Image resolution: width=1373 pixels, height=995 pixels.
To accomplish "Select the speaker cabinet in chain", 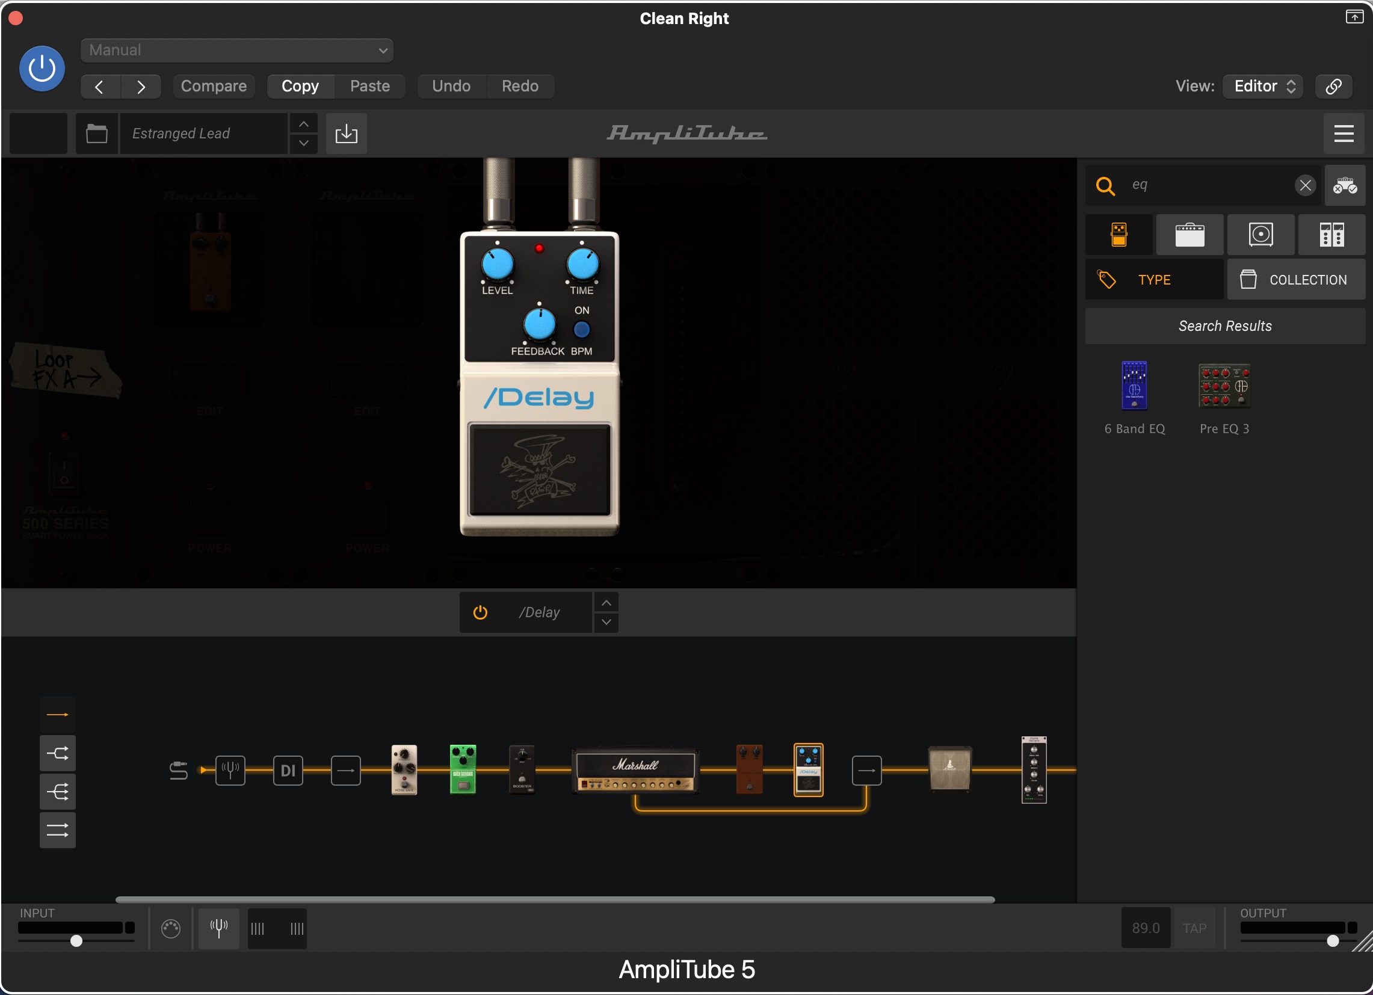I will click(x=950, y=769).
